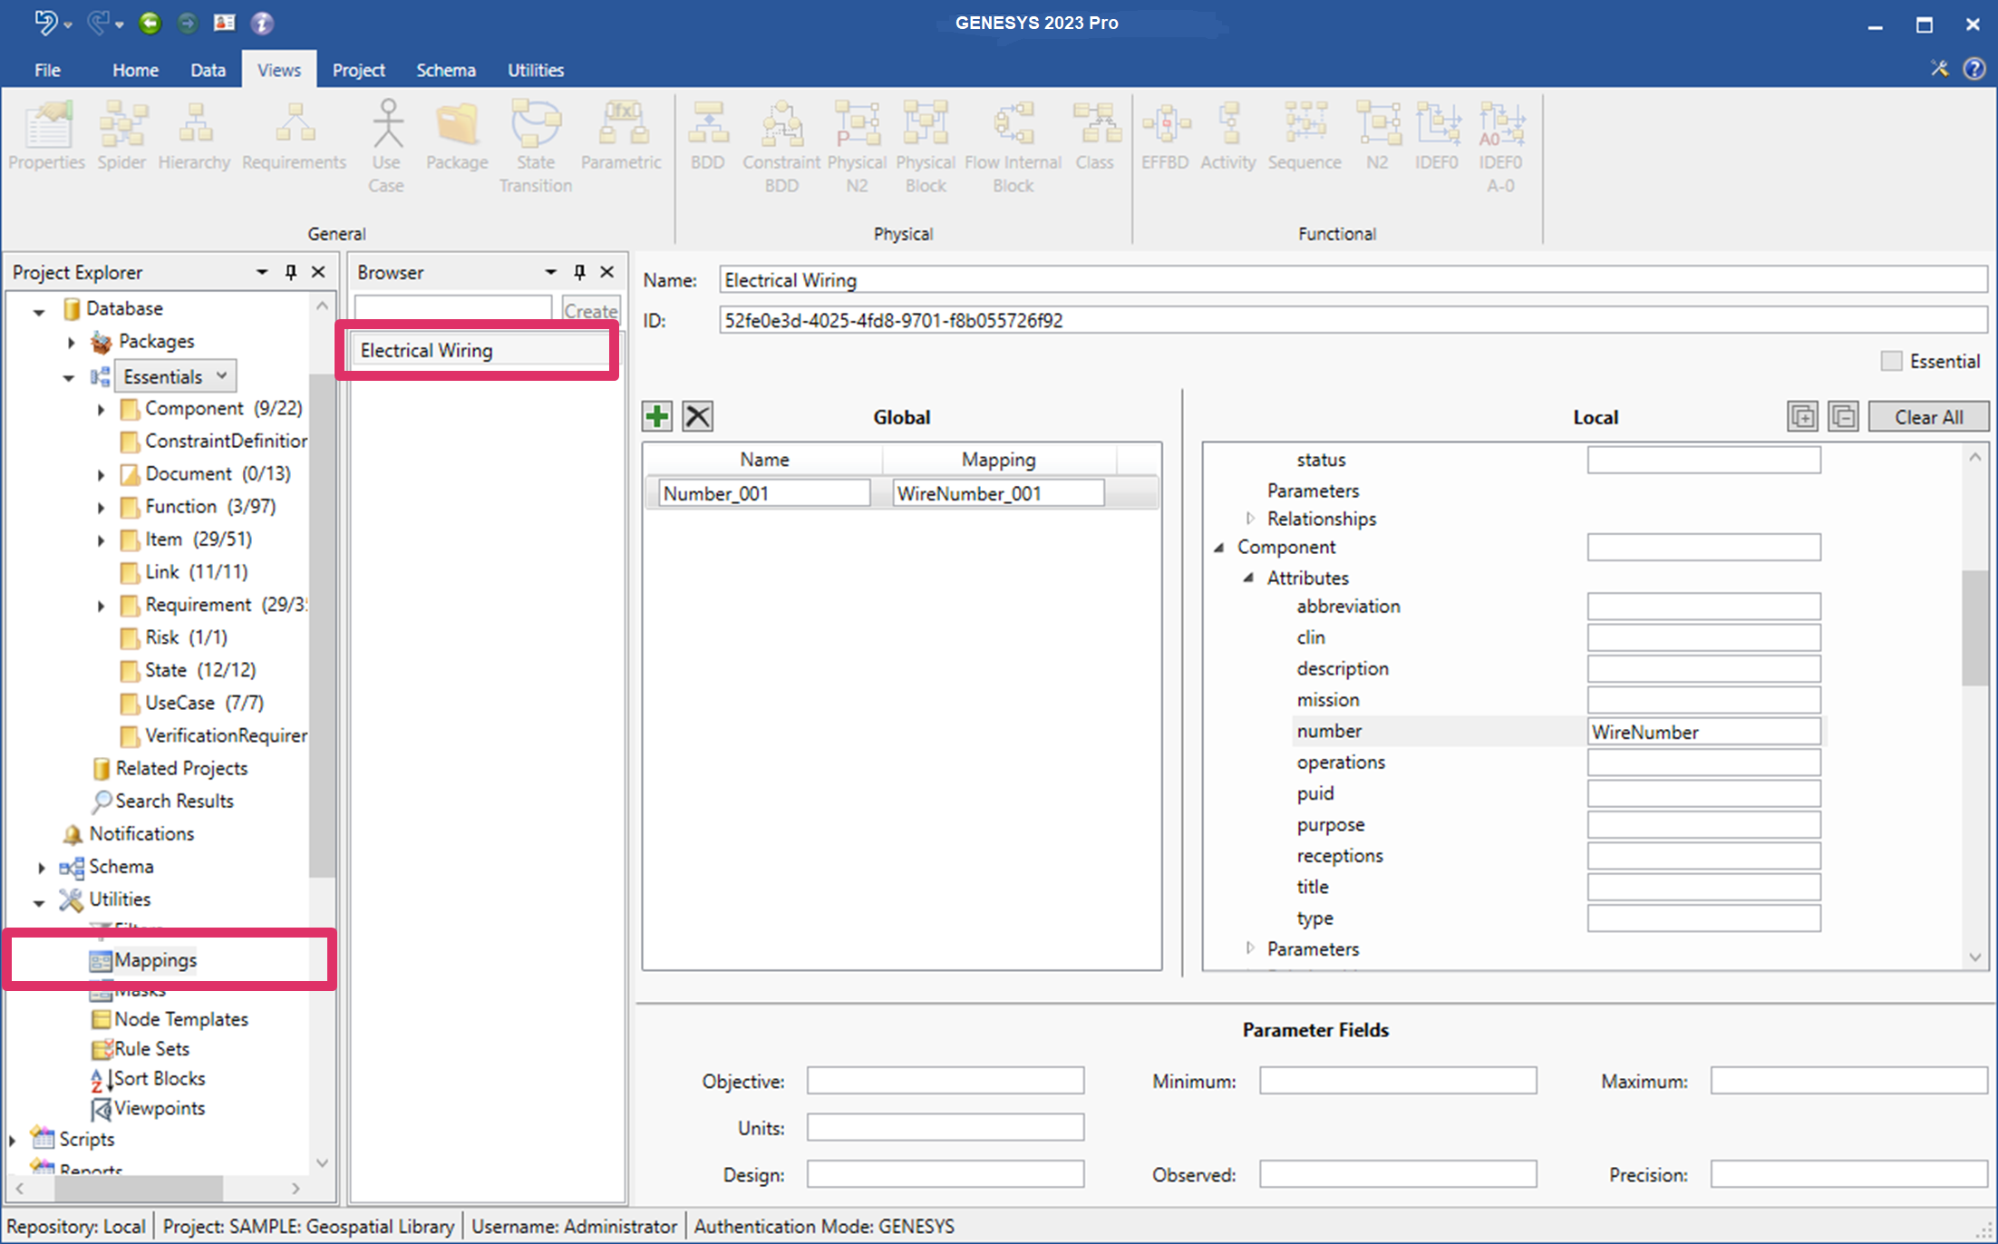Open the BDD diagram view
The width and height of the screenshot is (1998, 1244).
[708, 136]
